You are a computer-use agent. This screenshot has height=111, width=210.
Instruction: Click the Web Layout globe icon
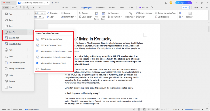(x=157, y=109)
